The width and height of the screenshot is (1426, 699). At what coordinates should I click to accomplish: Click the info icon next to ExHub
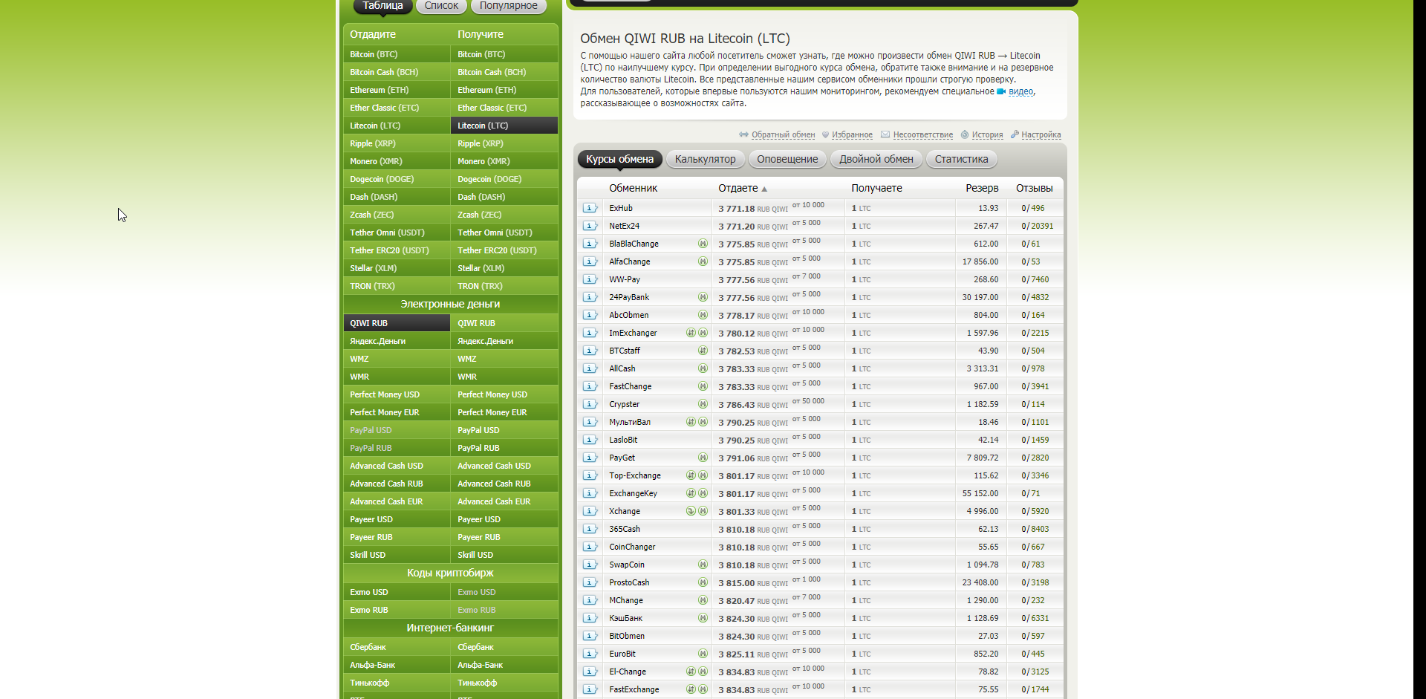[590, 208]
